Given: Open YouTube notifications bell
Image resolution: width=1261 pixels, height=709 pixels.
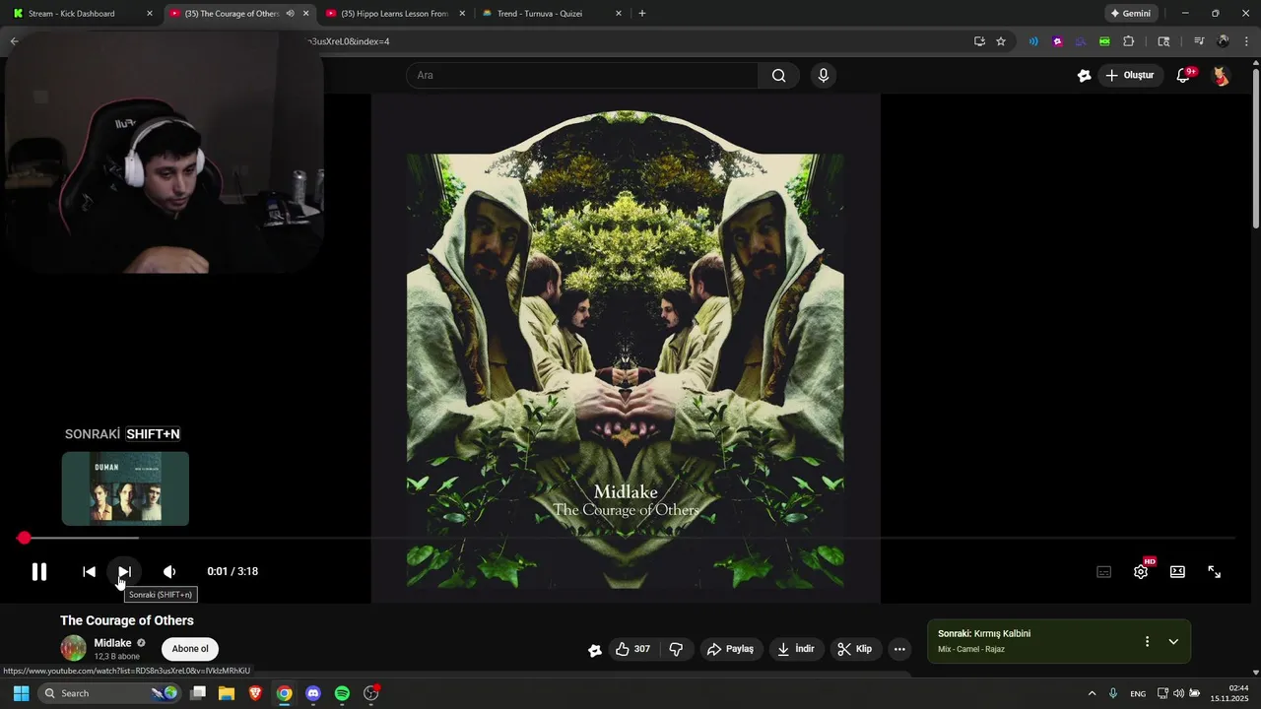Looking at the screenshot, I should 1184,76.
